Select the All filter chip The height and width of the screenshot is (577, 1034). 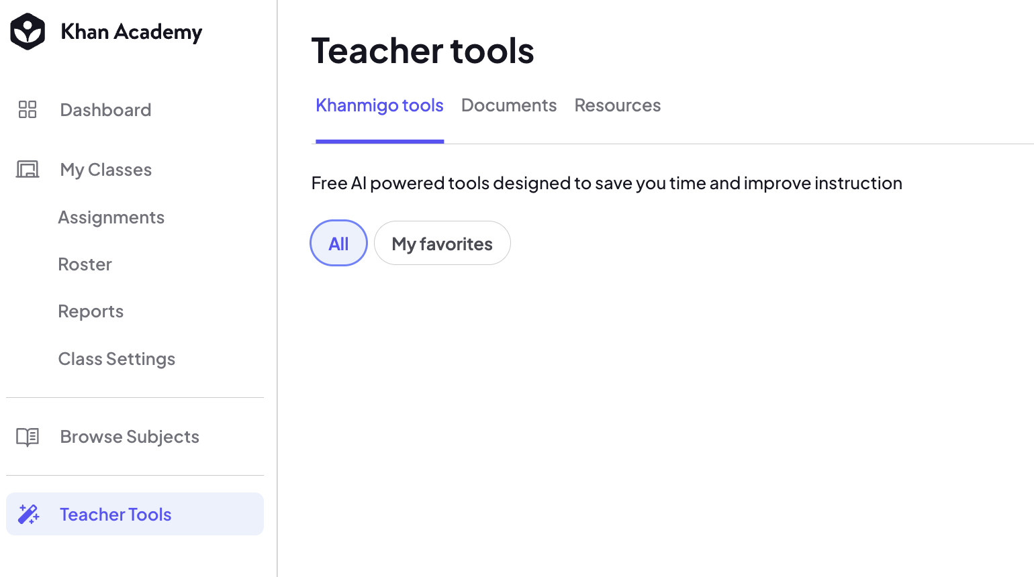pyautogui.click(x=338, y=243)
